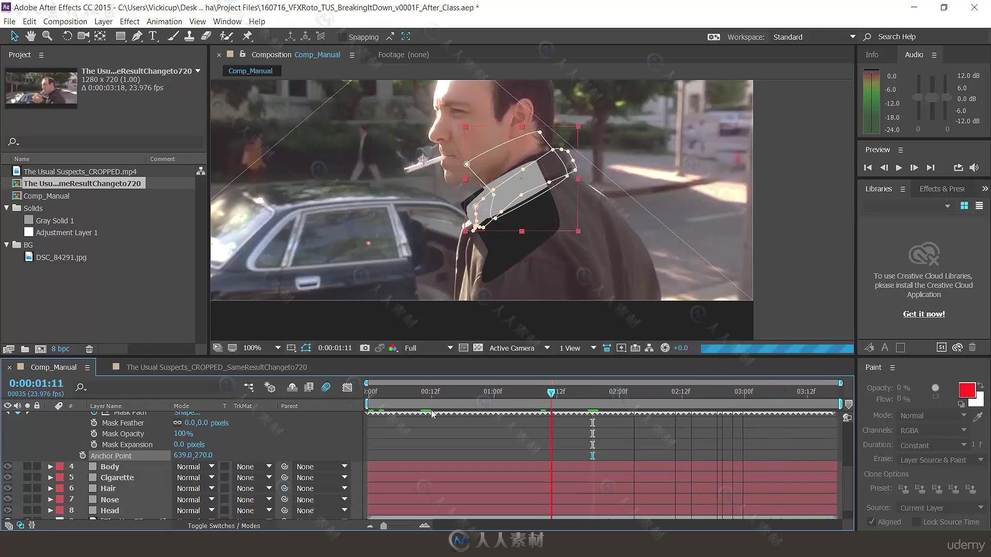Click the audio level slider handle
Screen dimensions: 991x557
tap(932, 98)
